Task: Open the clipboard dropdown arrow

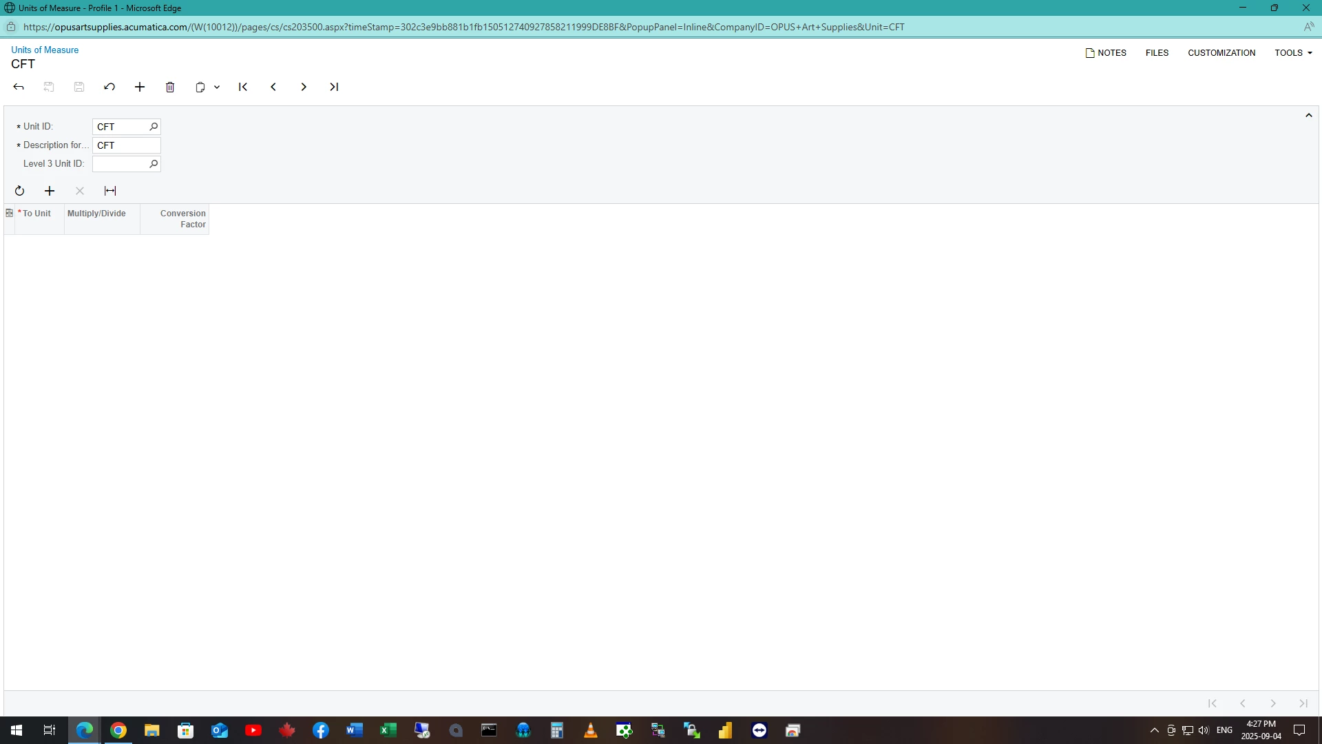Action: pos(217,87)
